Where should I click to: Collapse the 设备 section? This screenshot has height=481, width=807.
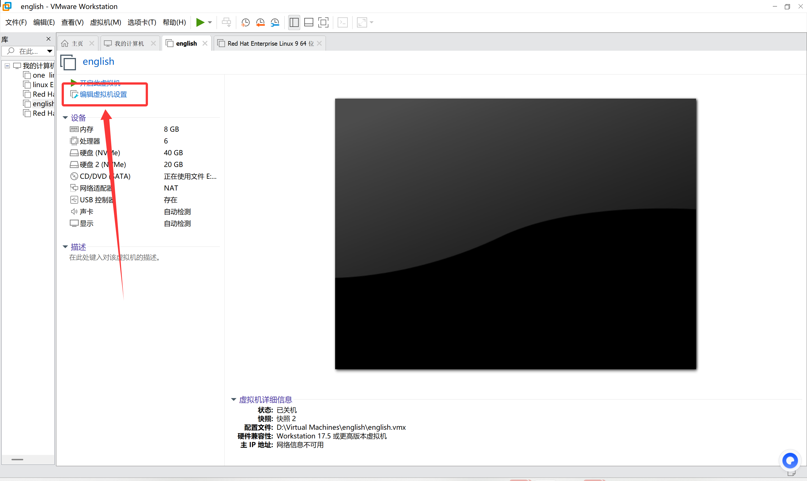tap(65, 118)
